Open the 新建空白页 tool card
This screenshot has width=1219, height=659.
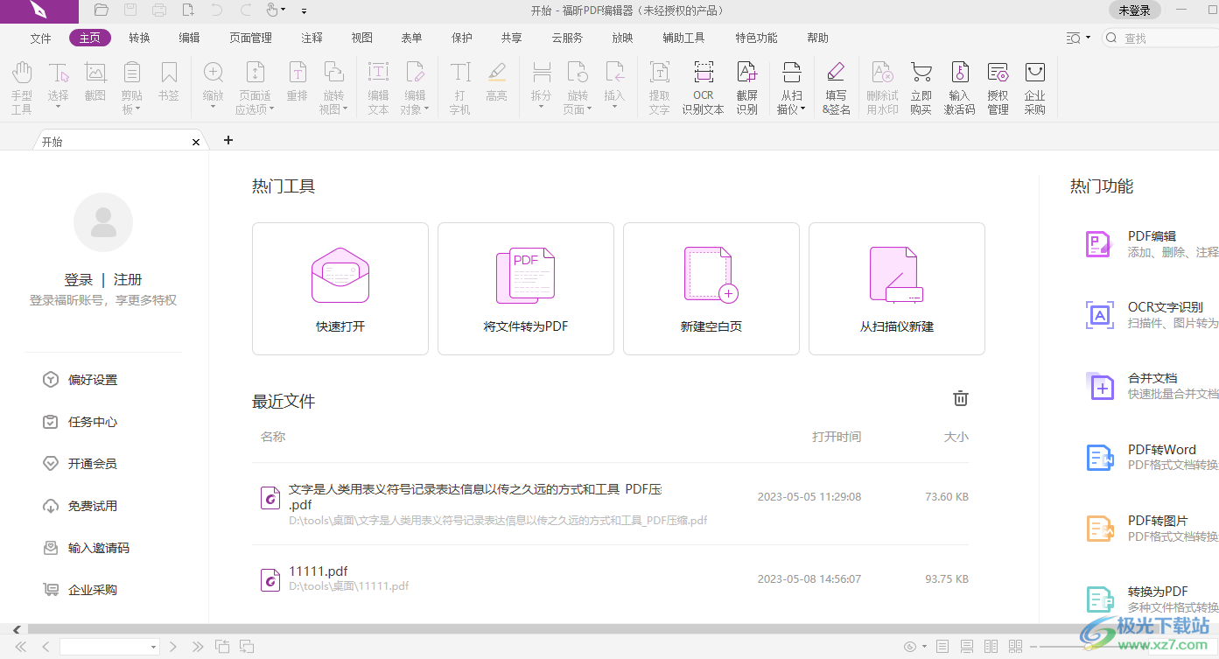tap(711, 289)
